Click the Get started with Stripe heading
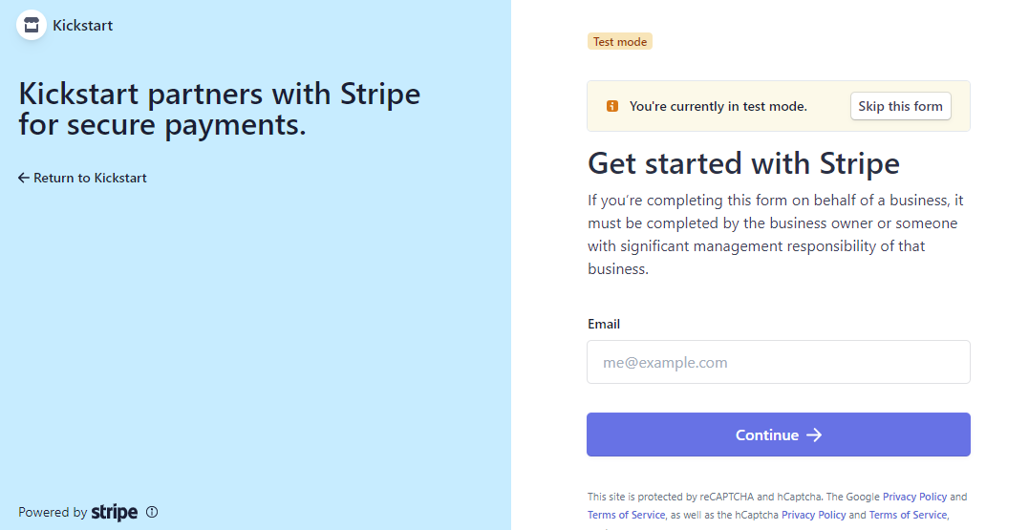The height and width of the screenshot is (530, 1029). pyautogui.click(x=743, y=163)
